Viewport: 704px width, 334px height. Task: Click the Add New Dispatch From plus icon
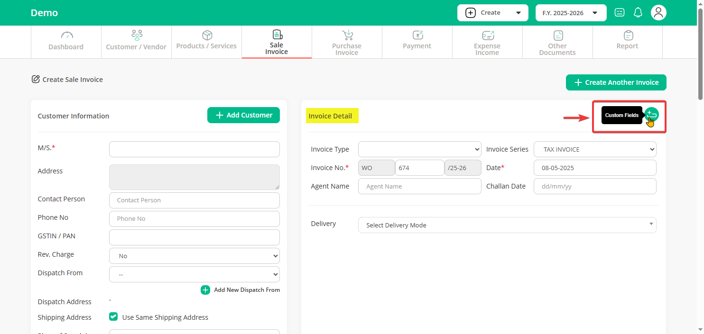[205, 290]
